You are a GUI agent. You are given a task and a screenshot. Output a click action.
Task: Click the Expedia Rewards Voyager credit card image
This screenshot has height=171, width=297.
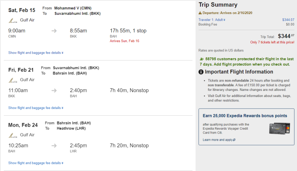[280, 128]
